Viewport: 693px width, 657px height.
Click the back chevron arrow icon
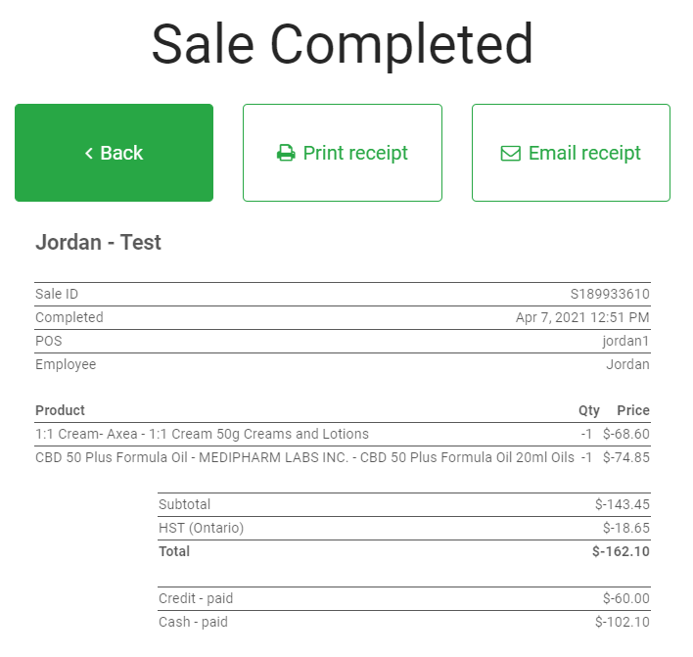tap(89, 154)
